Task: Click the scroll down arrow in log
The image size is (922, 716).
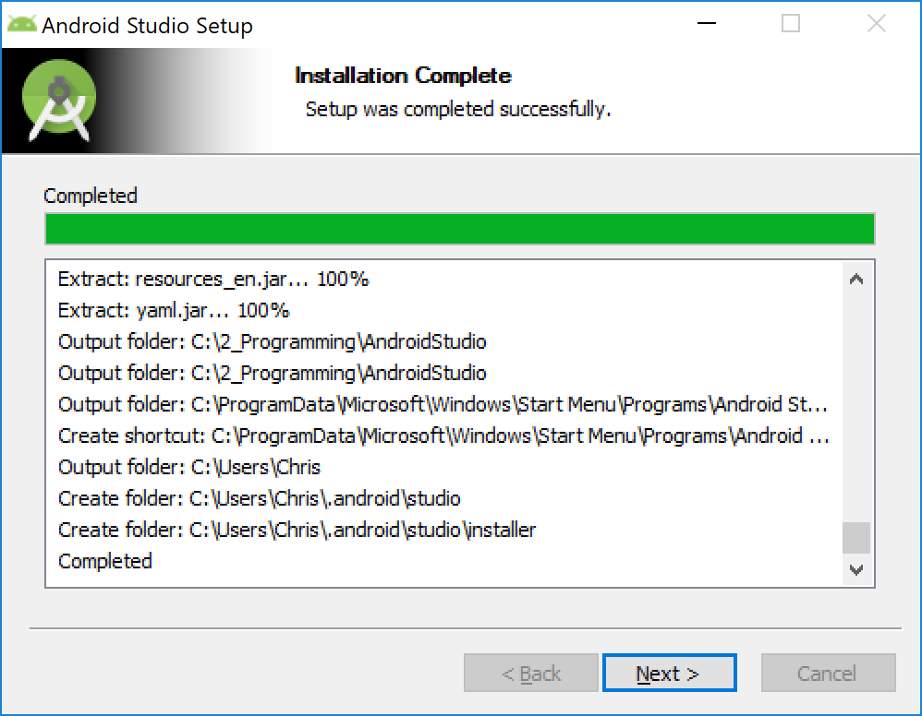Action: (x=856, y=569)
